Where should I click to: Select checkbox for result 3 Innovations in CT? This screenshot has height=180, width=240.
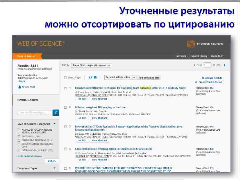(x=65, y=127)
